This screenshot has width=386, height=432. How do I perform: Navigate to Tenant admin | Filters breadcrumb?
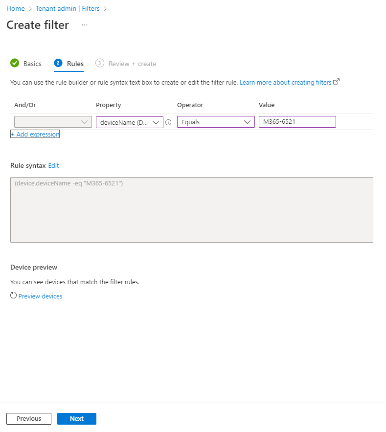pyautogui.click(x=68, y=9)
